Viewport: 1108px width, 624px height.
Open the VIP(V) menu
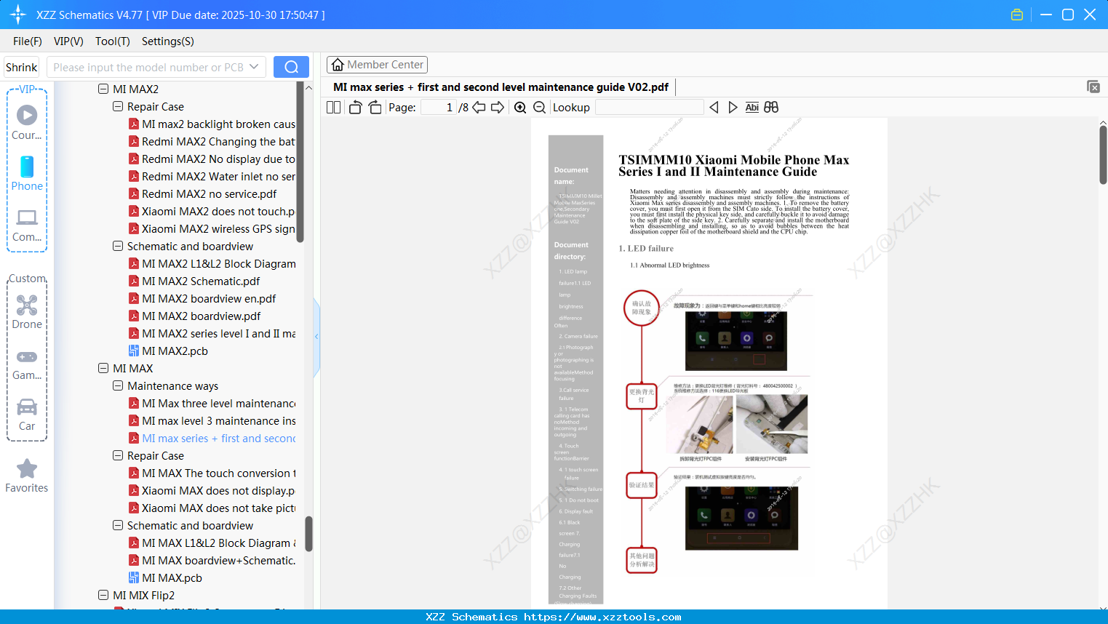pos(68,41)
